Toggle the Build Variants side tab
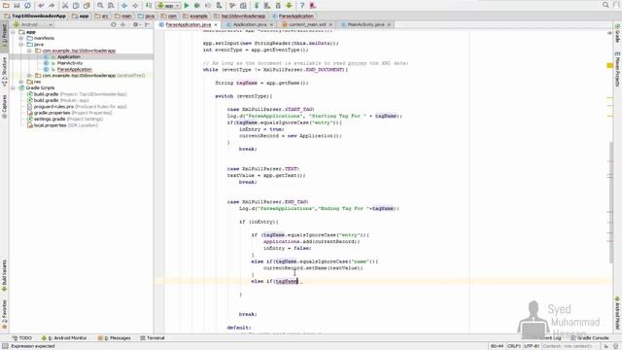Screen dimensions: 622x350 pos(4,276)
